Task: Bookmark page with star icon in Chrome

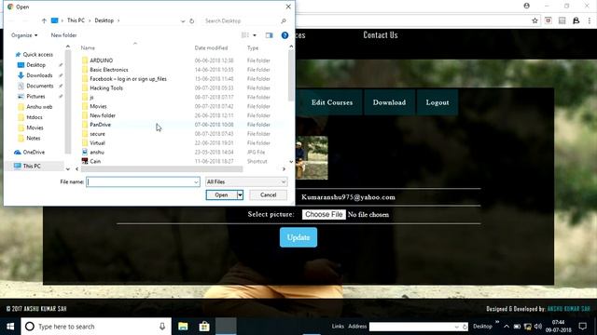Action: (535, 20)
